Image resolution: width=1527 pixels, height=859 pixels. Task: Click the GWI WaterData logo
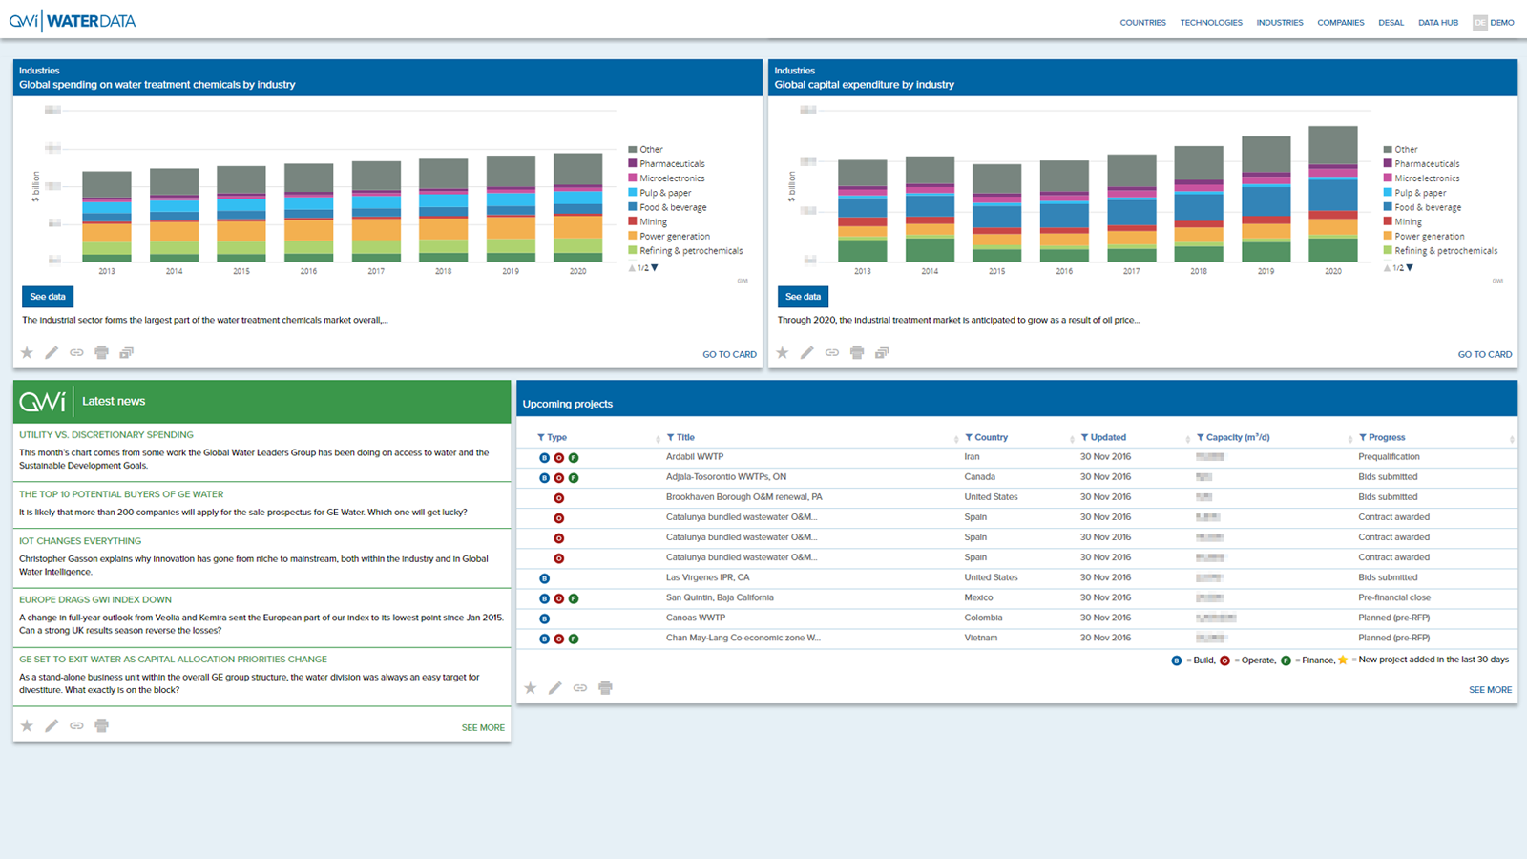coord(73,21)
